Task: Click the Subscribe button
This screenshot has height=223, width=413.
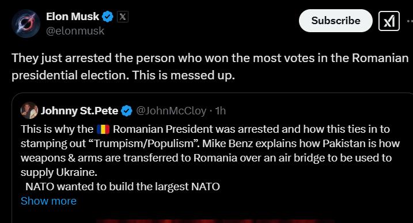Action: 336,21
